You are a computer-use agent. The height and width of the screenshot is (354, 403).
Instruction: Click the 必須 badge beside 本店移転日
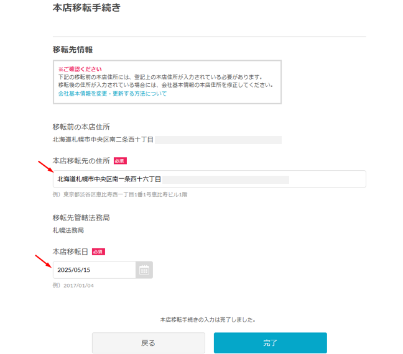click(98, 252)
